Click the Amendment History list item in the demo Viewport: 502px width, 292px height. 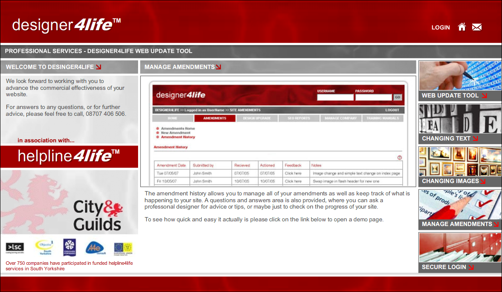click(178, 137)
